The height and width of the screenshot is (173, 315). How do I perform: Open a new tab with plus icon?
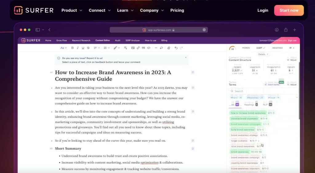pos(294,30)
